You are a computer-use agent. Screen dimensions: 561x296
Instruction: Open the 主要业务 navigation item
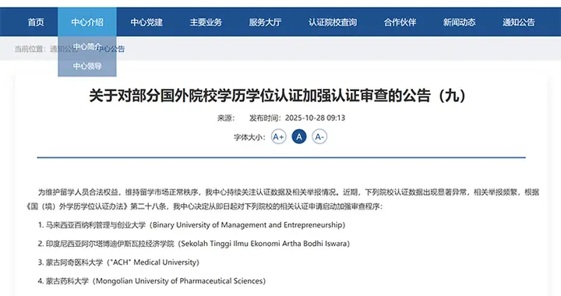pyautogui.click(x=206, y=22)
